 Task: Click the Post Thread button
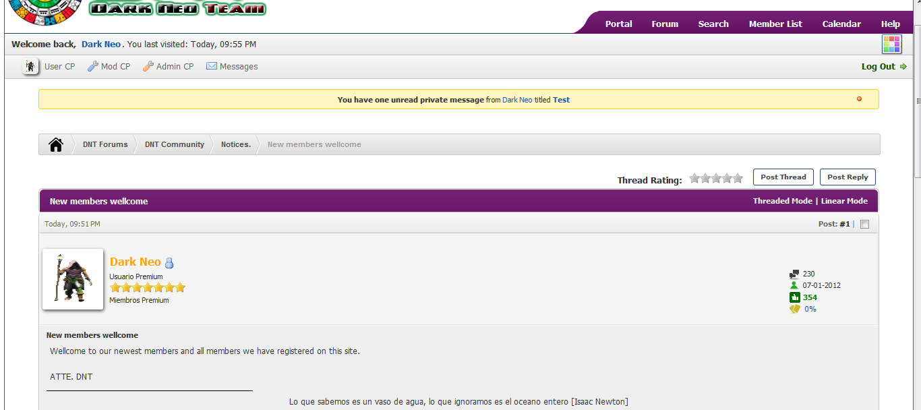coord(783,177)
